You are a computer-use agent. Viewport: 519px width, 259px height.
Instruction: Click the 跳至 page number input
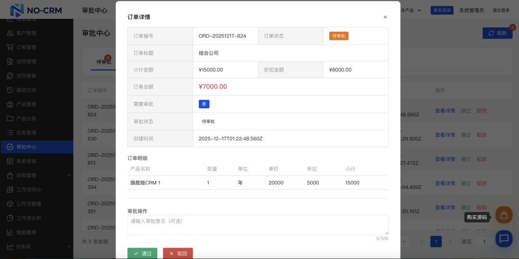pyautogui.click(x=484, y=242)
